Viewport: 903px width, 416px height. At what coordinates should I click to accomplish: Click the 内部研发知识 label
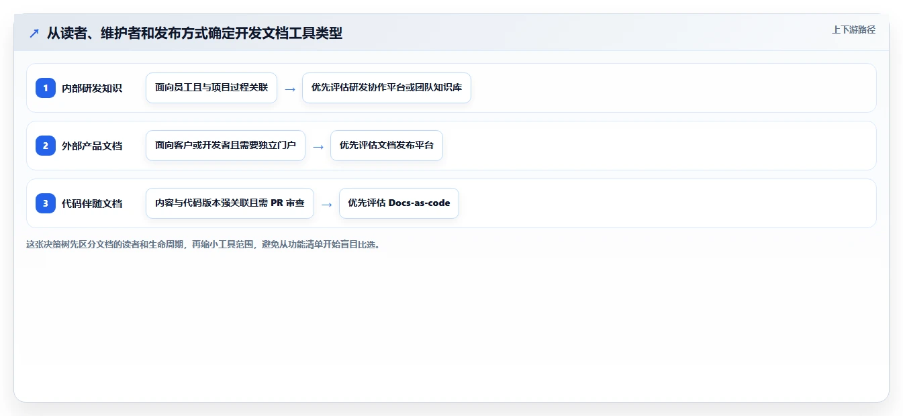click(x=92, y=88)
